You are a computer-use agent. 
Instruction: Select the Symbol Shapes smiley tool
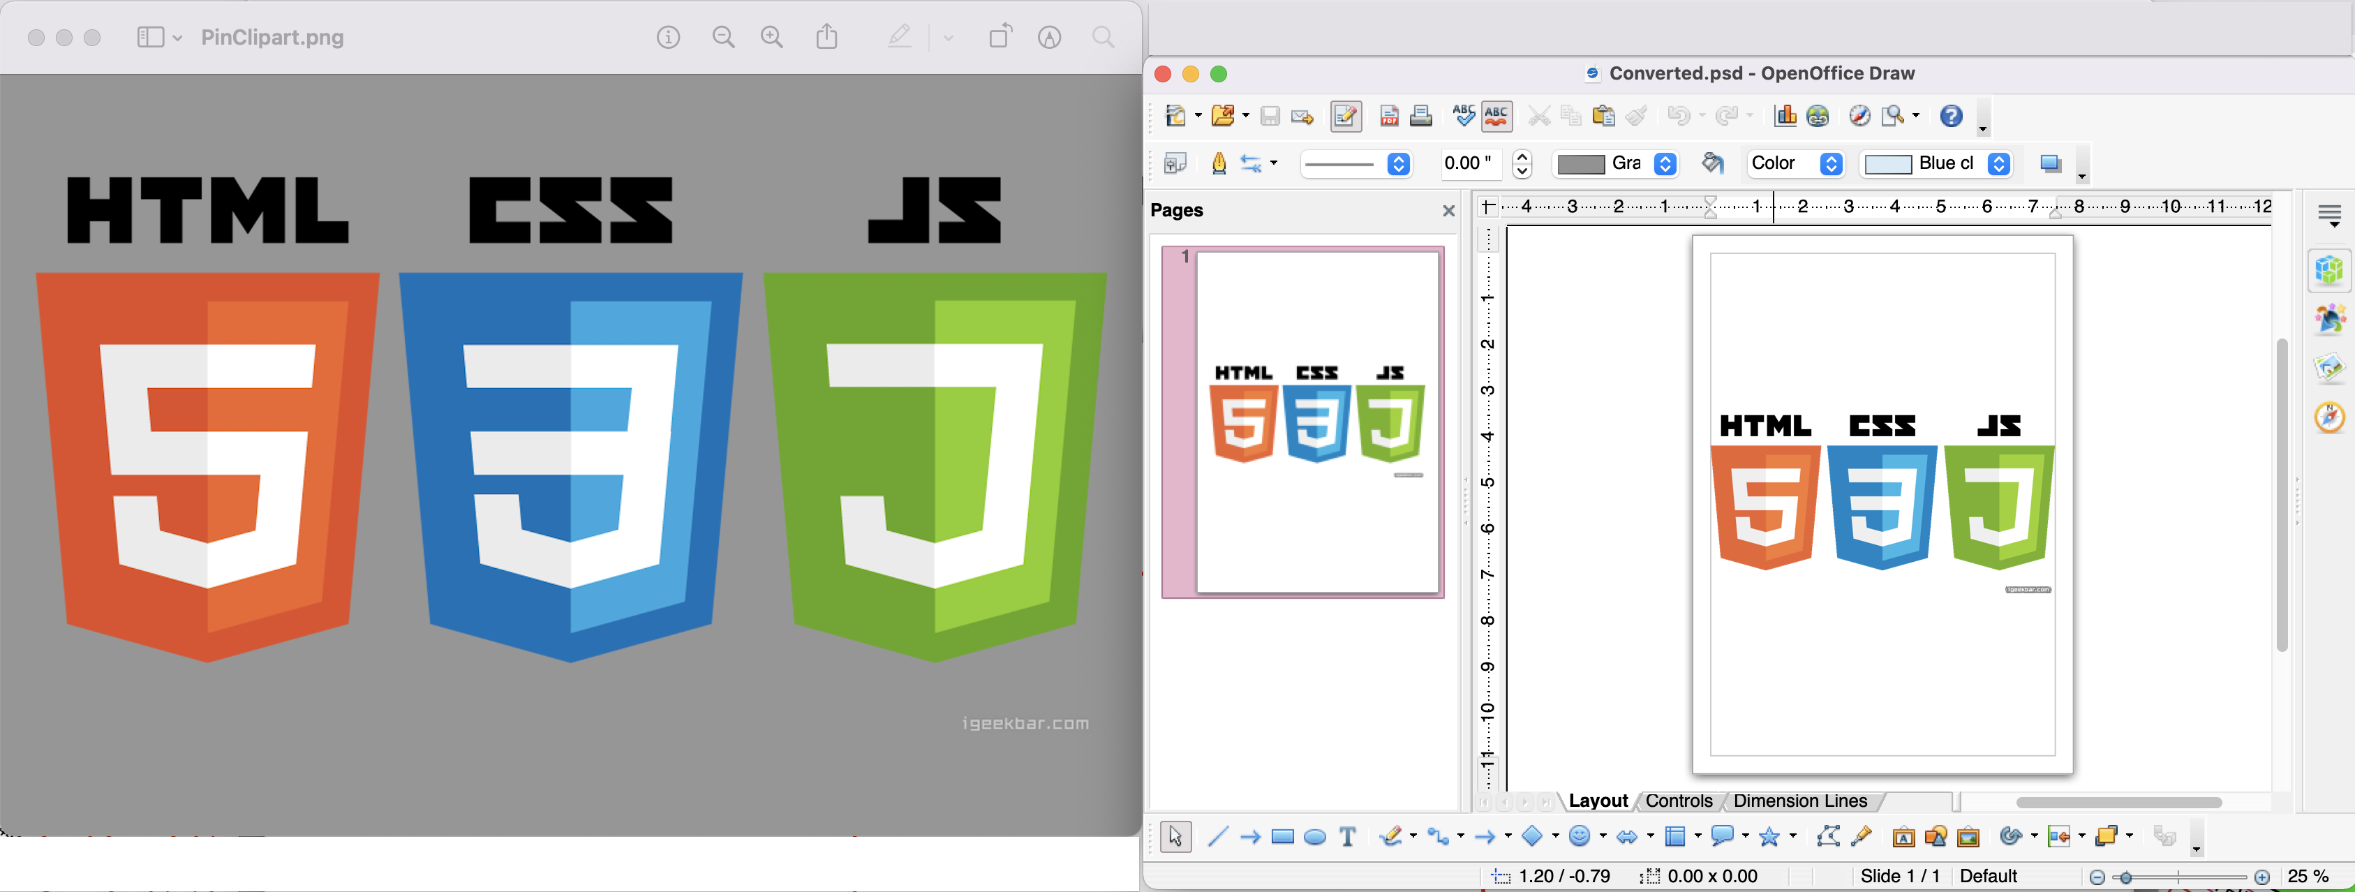[x=1581, y=836]
